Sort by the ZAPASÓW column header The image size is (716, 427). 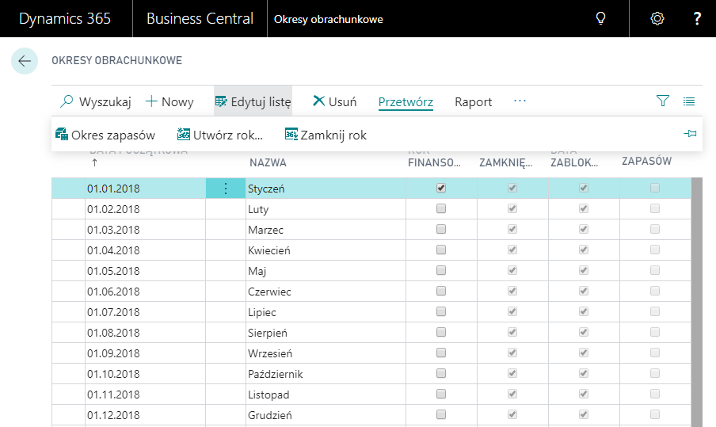(x=646, y=161)
